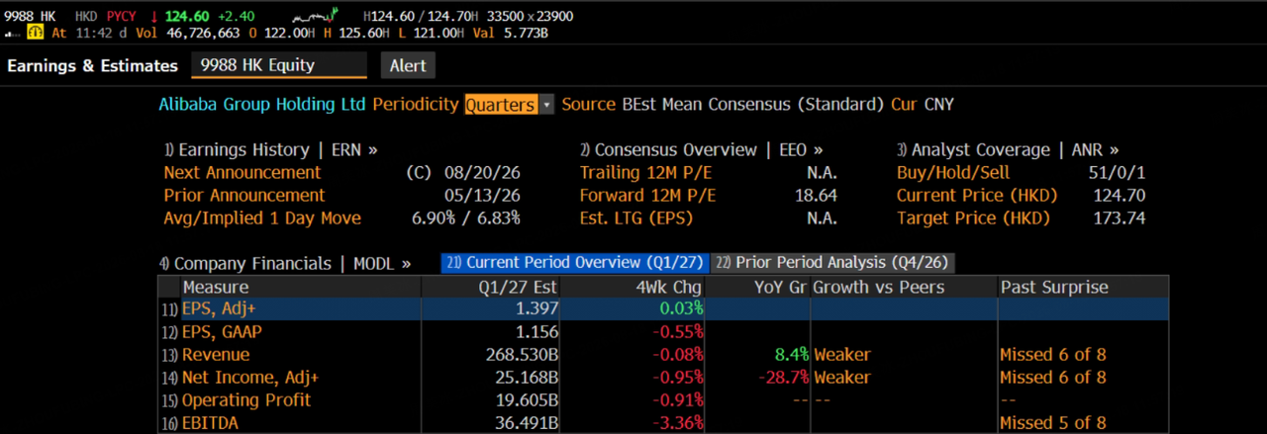Select the EBITDA measure row
The image size is (1267, 434).
coord(663,422)
